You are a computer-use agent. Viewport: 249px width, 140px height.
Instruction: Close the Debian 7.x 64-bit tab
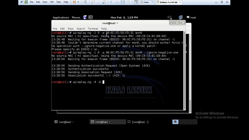[180, 2]
